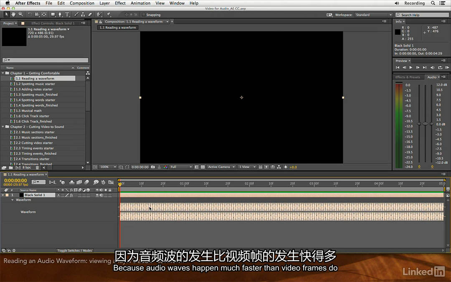Select the Hand tool
The image size is (451, 282).
(13, 14)
